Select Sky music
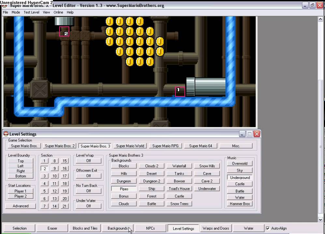This screenshot has height=234, width=325. click(x=240, y=171)
